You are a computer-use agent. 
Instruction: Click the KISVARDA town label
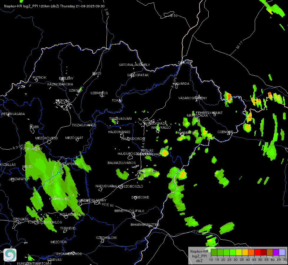coord(181,84)
